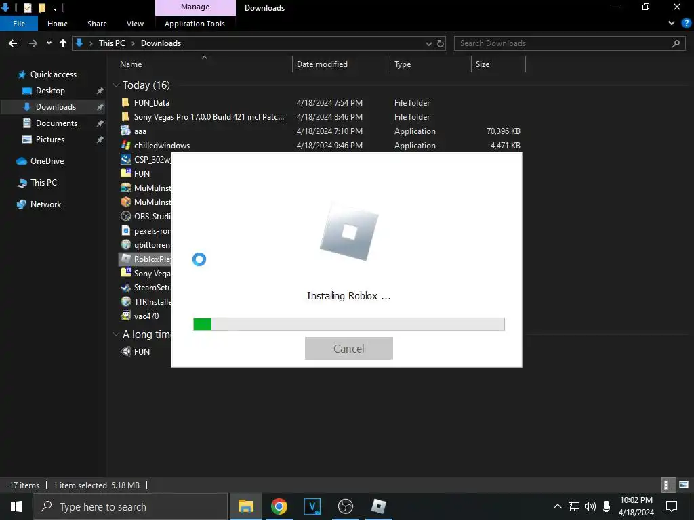Show hidden system tray icons
694x520 pixels.
pyautogui.click(x=558, y=506)
